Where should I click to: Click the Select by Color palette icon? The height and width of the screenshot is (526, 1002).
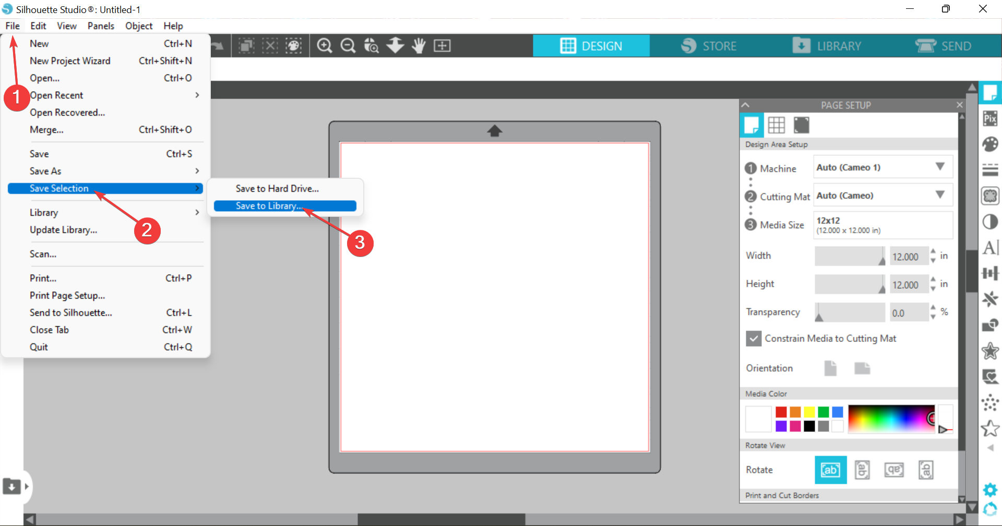pyautogui.click(x=294, y=46)
